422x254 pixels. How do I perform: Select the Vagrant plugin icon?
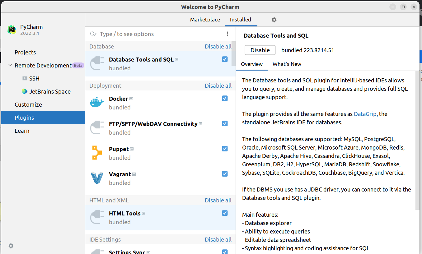click(x=97, y=178)
